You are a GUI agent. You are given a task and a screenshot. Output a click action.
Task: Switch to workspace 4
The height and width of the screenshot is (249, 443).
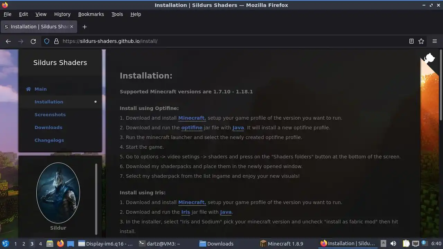pos(40,244)
